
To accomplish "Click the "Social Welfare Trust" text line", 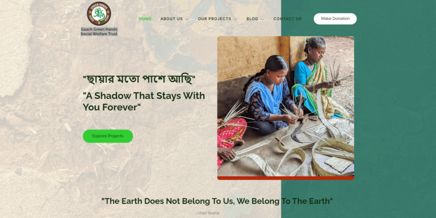I will [99, 34].
